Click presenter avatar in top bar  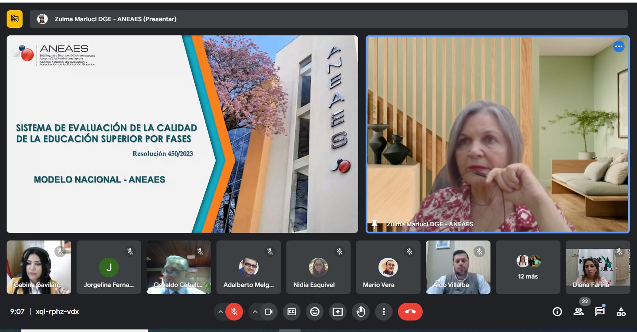(42, 19)
